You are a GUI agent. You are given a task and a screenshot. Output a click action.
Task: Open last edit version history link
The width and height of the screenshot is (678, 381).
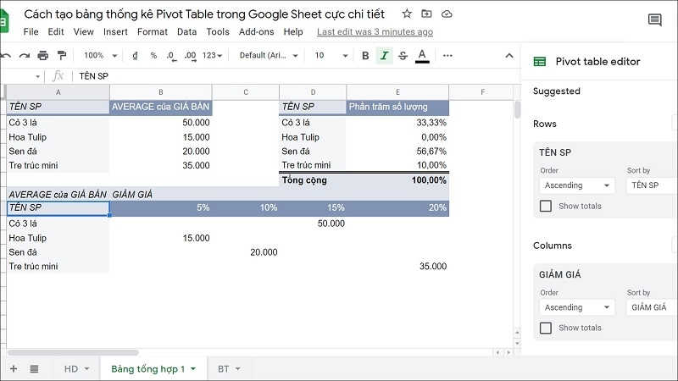tap(375, 31)
